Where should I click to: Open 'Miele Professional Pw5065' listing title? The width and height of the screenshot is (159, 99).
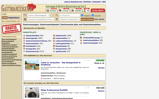[x=54, y=90]
